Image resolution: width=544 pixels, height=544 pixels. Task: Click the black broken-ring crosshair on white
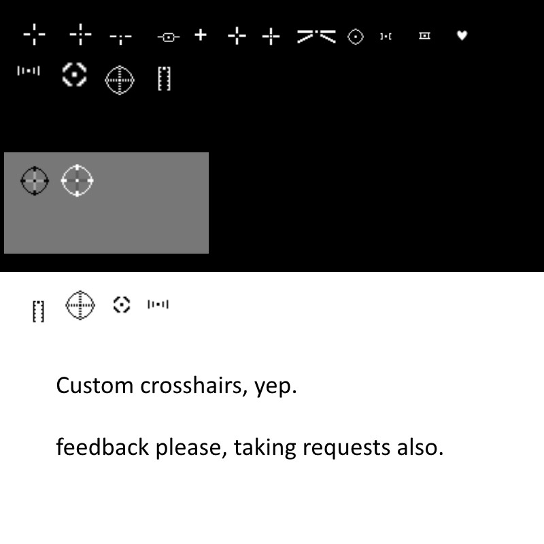(x=122, y=304)
